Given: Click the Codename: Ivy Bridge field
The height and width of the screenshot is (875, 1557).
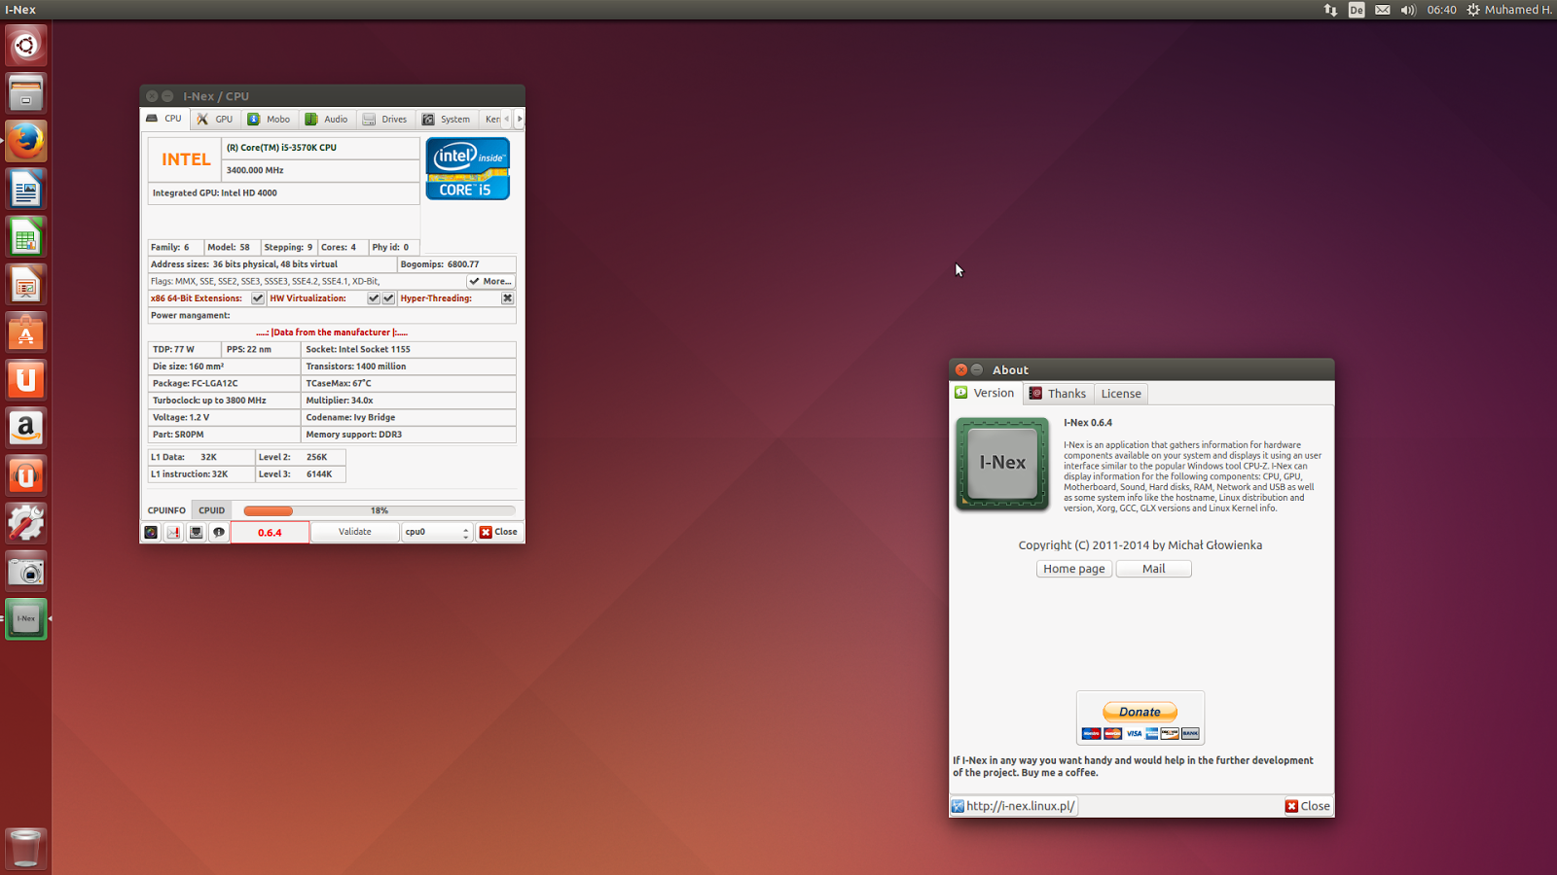Looking at the screenshot, I should (x=409, y=417).
